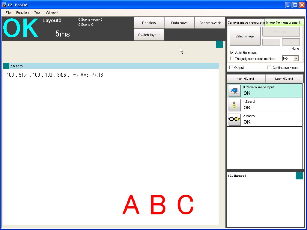307x230 pixels.
Task: Enable the judgment result monitor checkbox
Action: [x=231, y=59]
